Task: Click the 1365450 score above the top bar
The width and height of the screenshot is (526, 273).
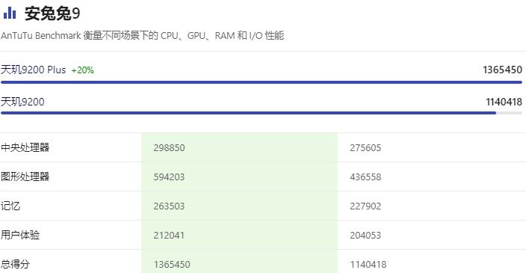Action: coord(502,70)
